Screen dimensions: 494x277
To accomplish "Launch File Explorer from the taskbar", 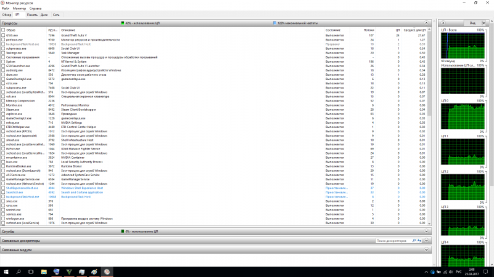I will coord(44,271).
